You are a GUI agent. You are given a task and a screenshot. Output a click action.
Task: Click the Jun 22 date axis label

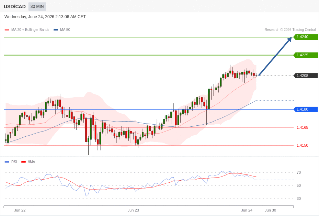(x=20, y=210)
